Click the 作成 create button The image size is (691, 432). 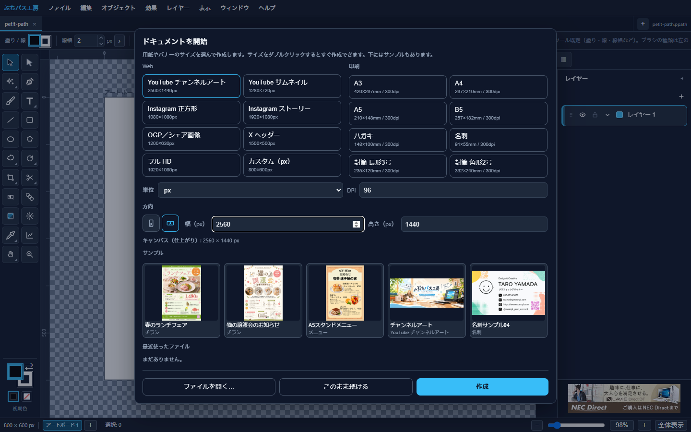point(482,387)
